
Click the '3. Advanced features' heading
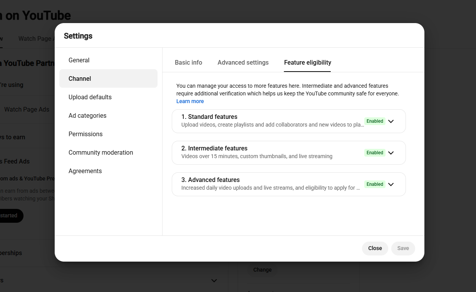211,180
